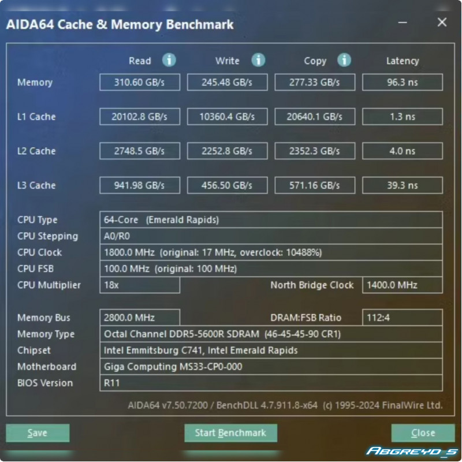The height and width of the screenshot is (462, 462).
Task: Click the Save button
Action: click(x=38, y=433)
